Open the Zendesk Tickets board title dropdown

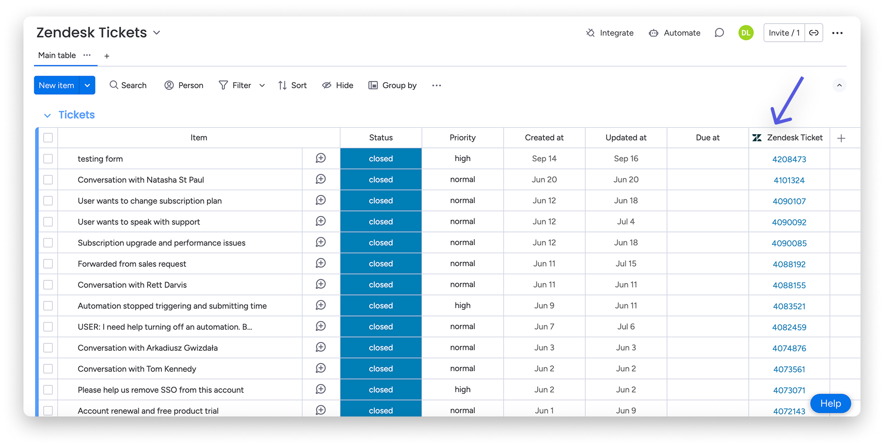pyautogui.click(x=157, y=33)
